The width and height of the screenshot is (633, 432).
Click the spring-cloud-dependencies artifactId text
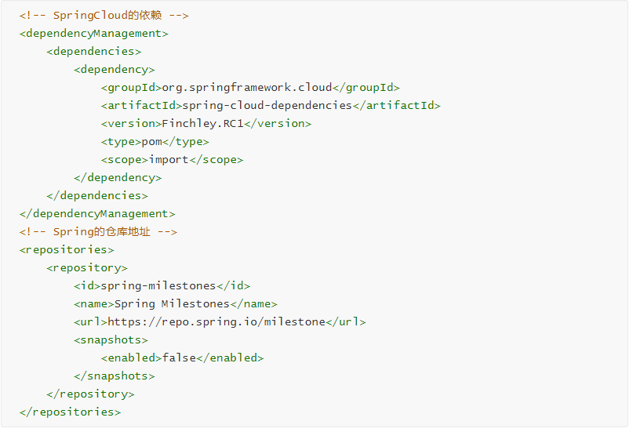click(x=267, y=106)
